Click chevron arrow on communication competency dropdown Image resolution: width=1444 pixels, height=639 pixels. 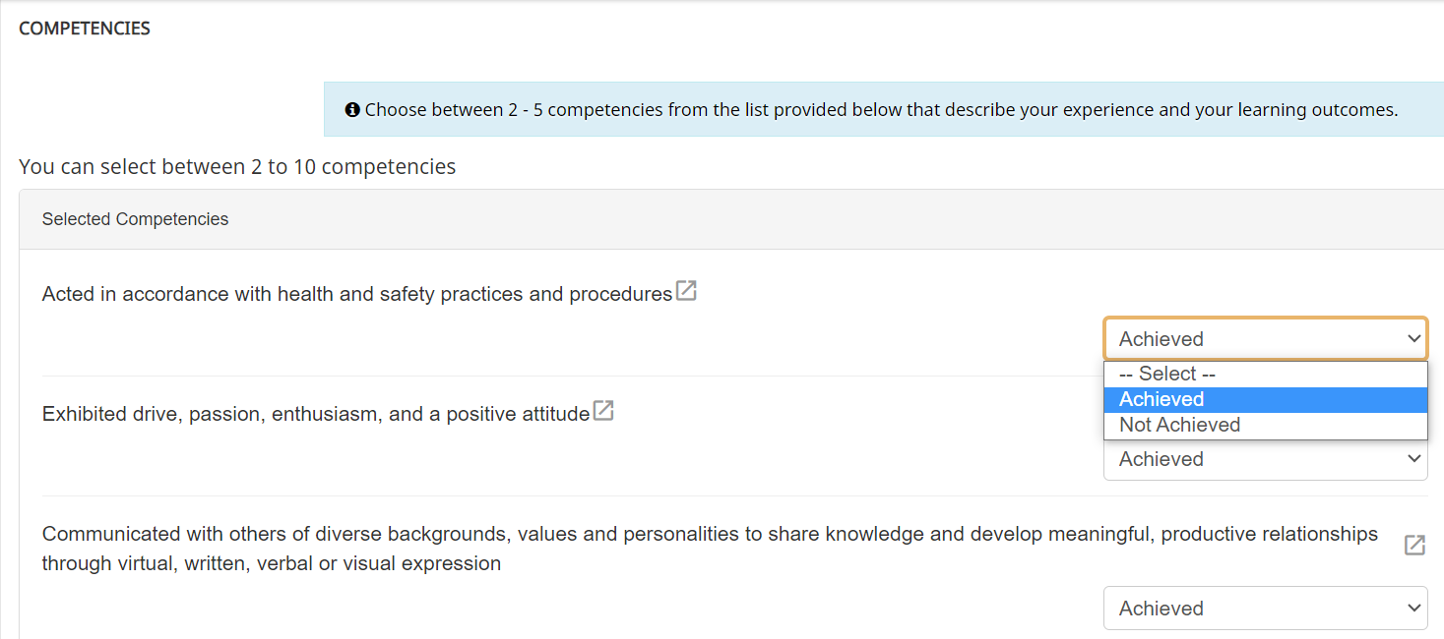pyautogui.click(x=1414, y=609)
